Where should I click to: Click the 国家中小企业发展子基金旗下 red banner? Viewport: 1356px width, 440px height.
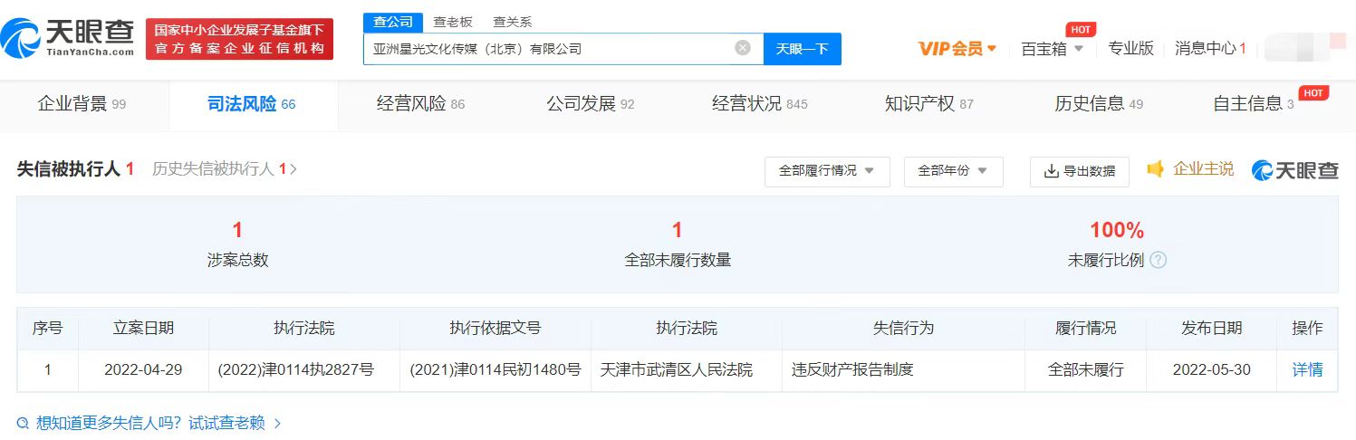239,40
